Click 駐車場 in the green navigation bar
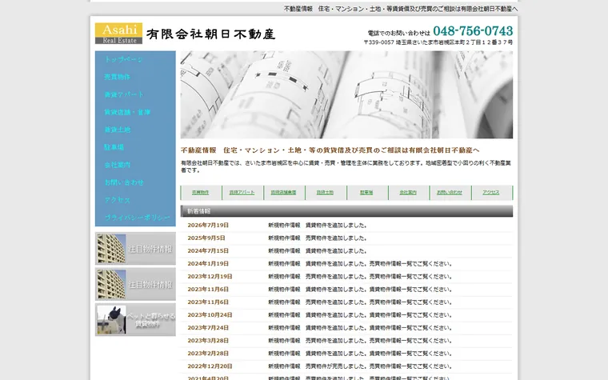608x380 pixels. [x=366, y=192]
